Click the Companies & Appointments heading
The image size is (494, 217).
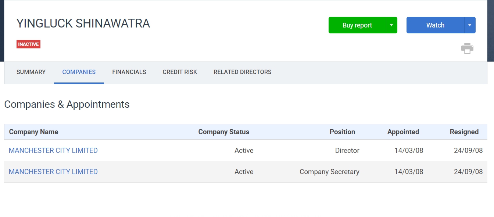pyautogui.click(x=67, y=104)
